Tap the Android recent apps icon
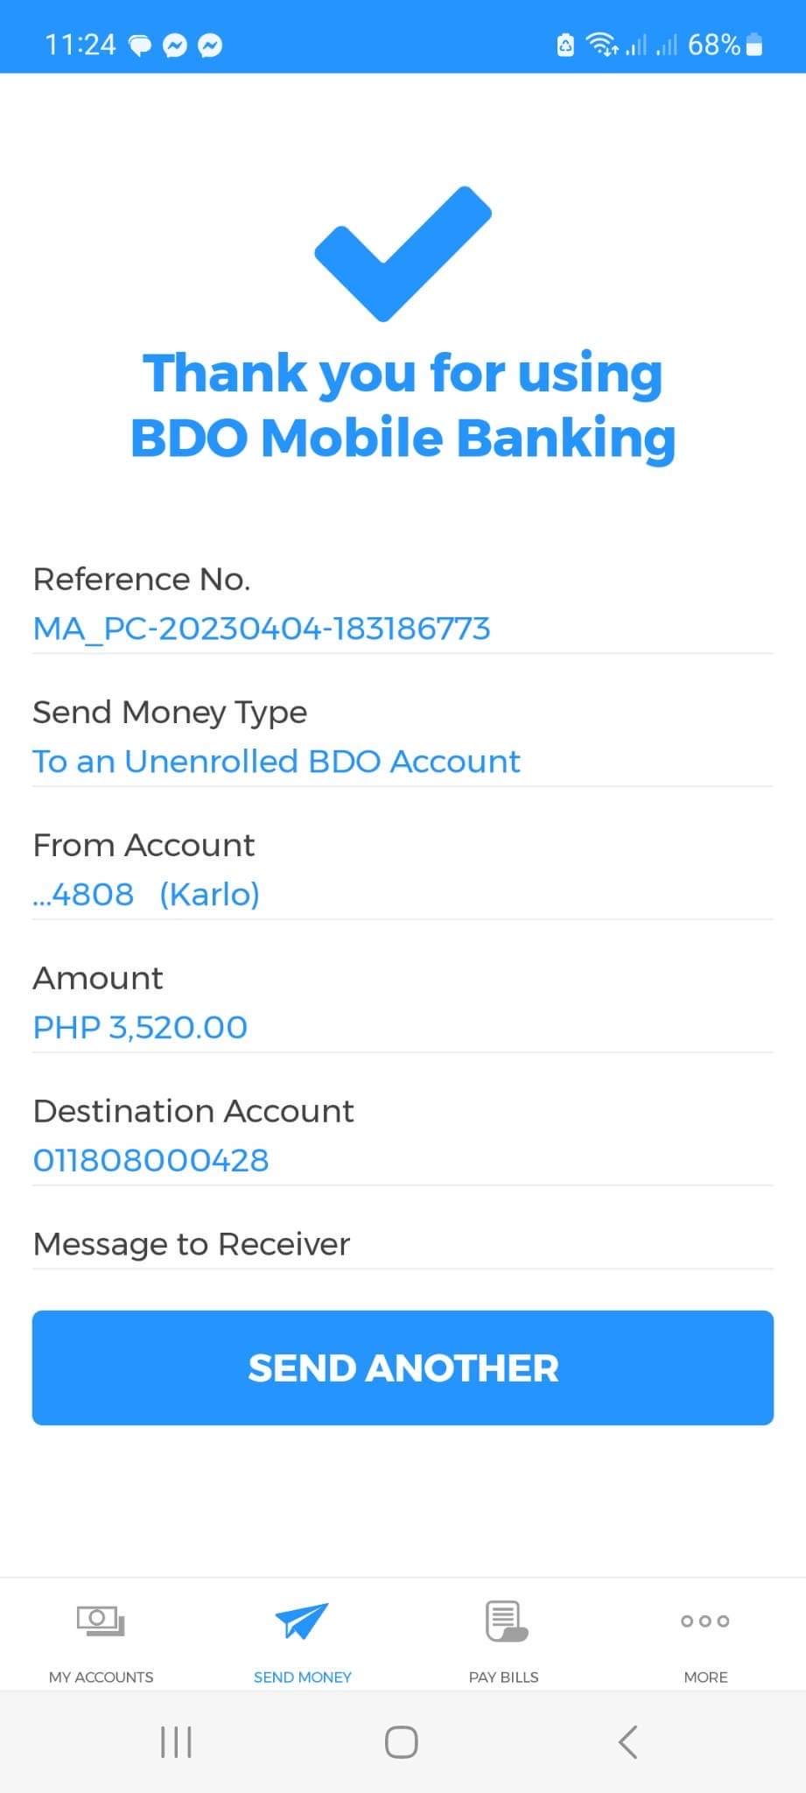 point(176,1741)
